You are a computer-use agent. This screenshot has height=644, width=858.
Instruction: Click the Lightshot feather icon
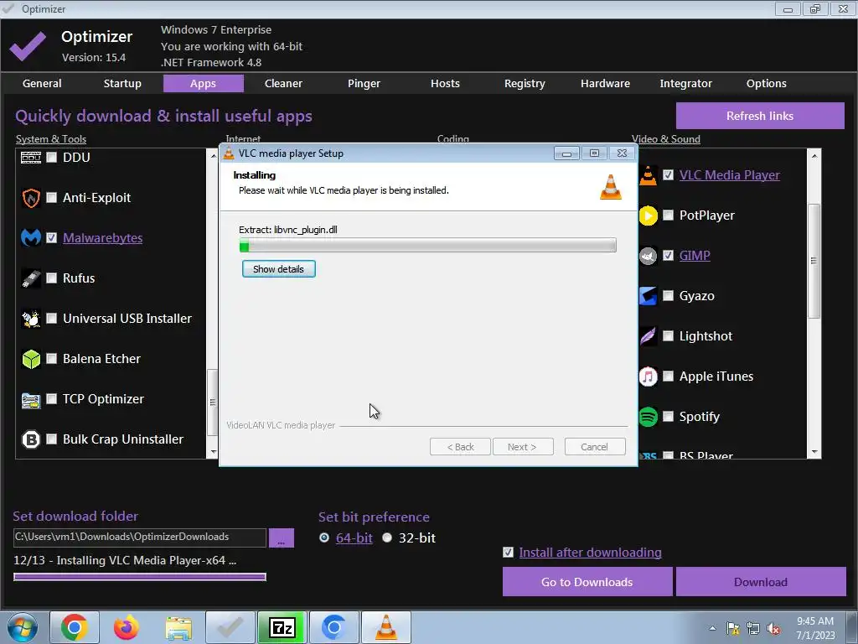click(x=648, y=336)
